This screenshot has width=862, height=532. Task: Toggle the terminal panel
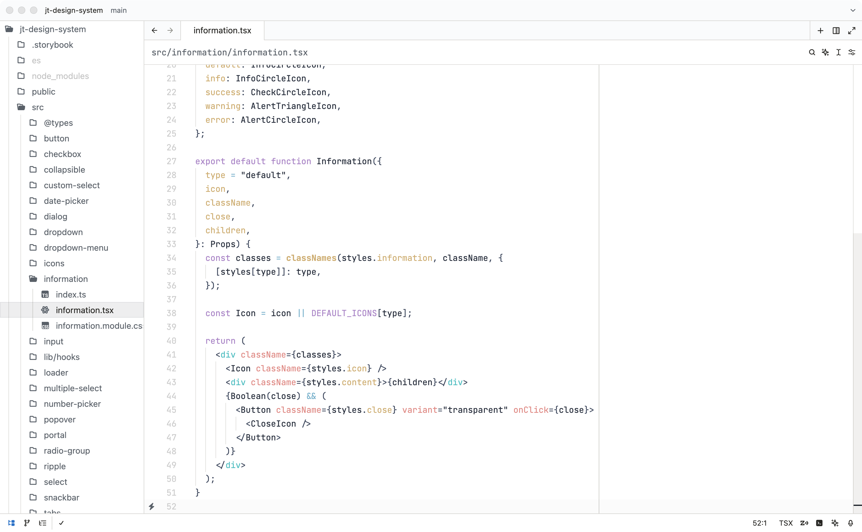[819, 523]
